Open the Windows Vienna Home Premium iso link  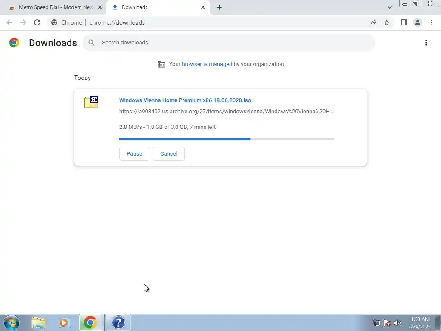185,100
